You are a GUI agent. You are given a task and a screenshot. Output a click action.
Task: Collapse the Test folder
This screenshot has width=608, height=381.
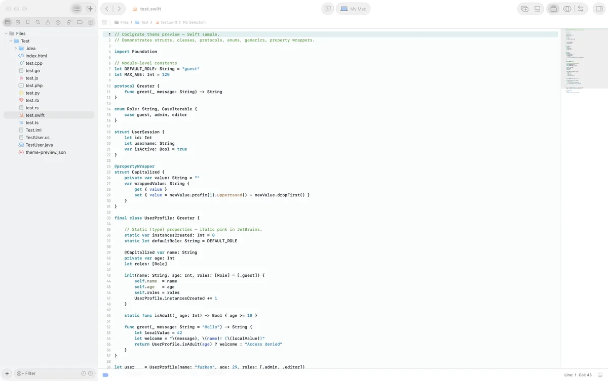(x=11, y=41)
